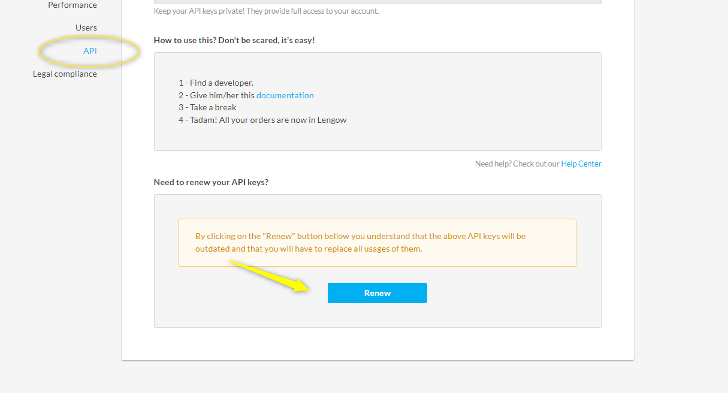
Task: Click the "Give him/her this" step text
Action: [216, 95]
